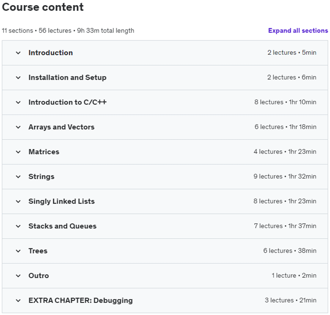Viewport: 330px width, 315px height.
Task: Click '1 lecture • 2min' text
Action: click(x=294, y=276)
